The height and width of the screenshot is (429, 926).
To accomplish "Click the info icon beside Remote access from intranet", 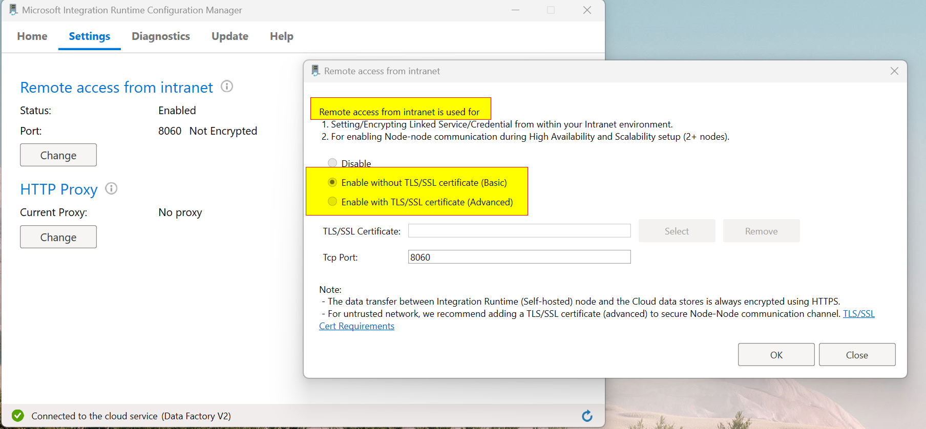I will point(227,87).
